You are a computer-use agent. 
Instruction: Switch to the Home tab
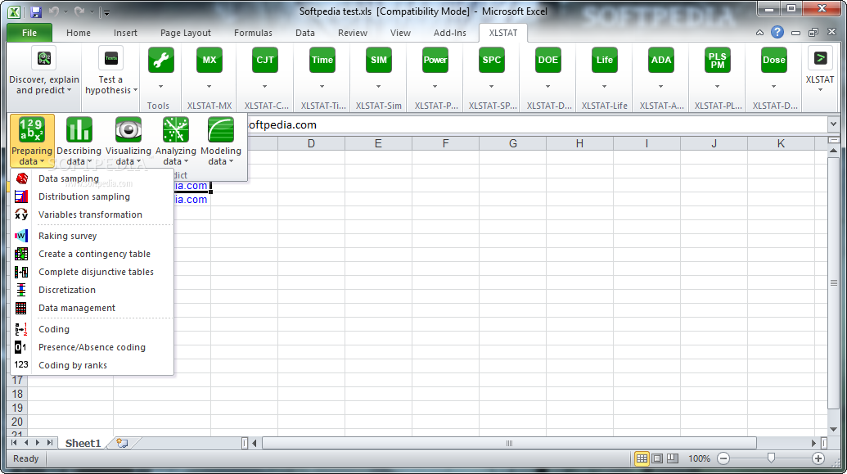(x=79, y=33)
